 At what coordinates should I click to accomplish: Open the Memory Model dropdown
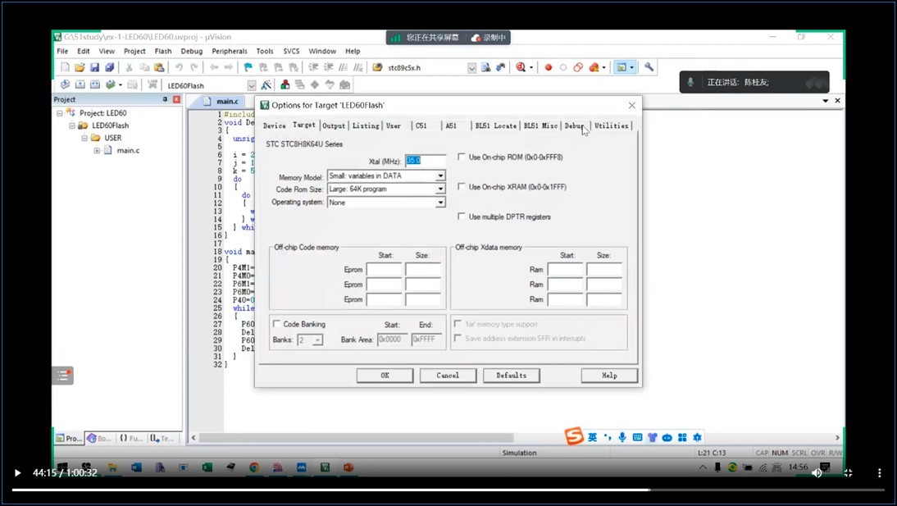click(x=439, y=176)
